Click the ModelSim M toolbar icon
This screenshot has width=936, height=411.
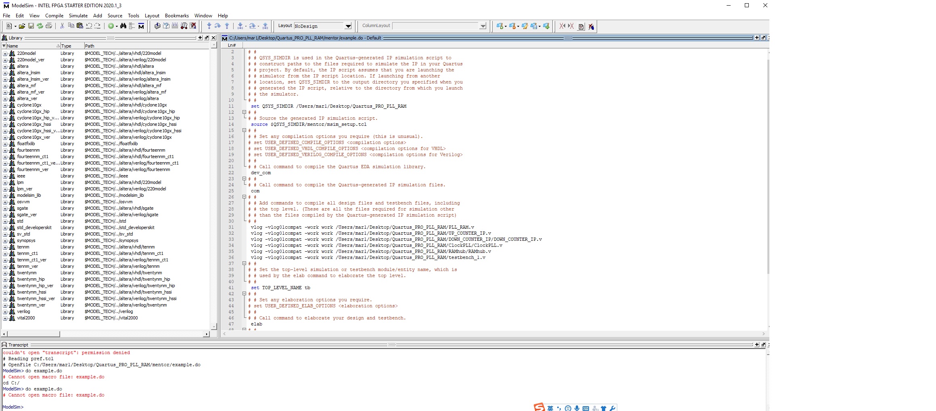[x=141, y=26]
